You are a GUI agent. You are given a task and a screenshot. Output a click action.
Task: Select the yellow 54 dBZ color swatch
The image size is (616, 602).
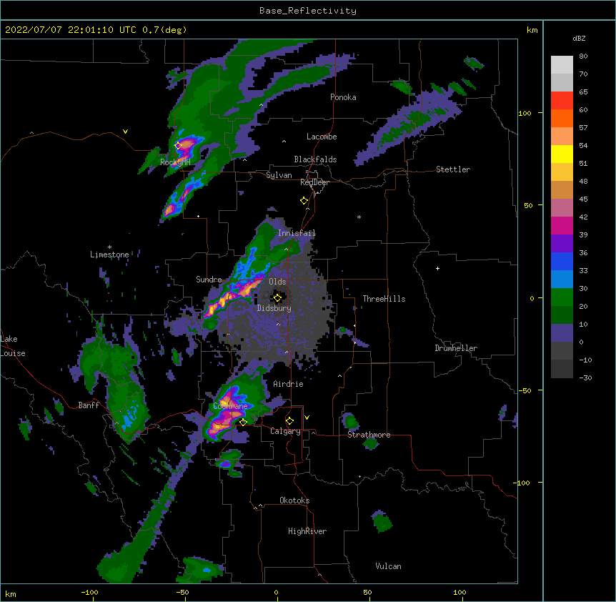[x=562, y=154]
